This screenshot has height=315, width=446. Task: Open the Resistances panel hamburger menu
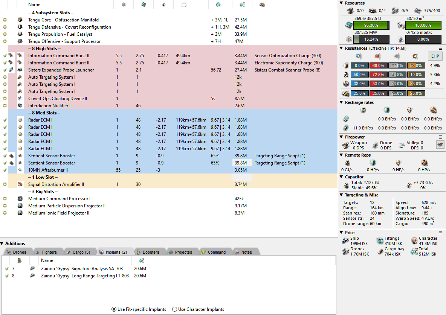(440, 48)
